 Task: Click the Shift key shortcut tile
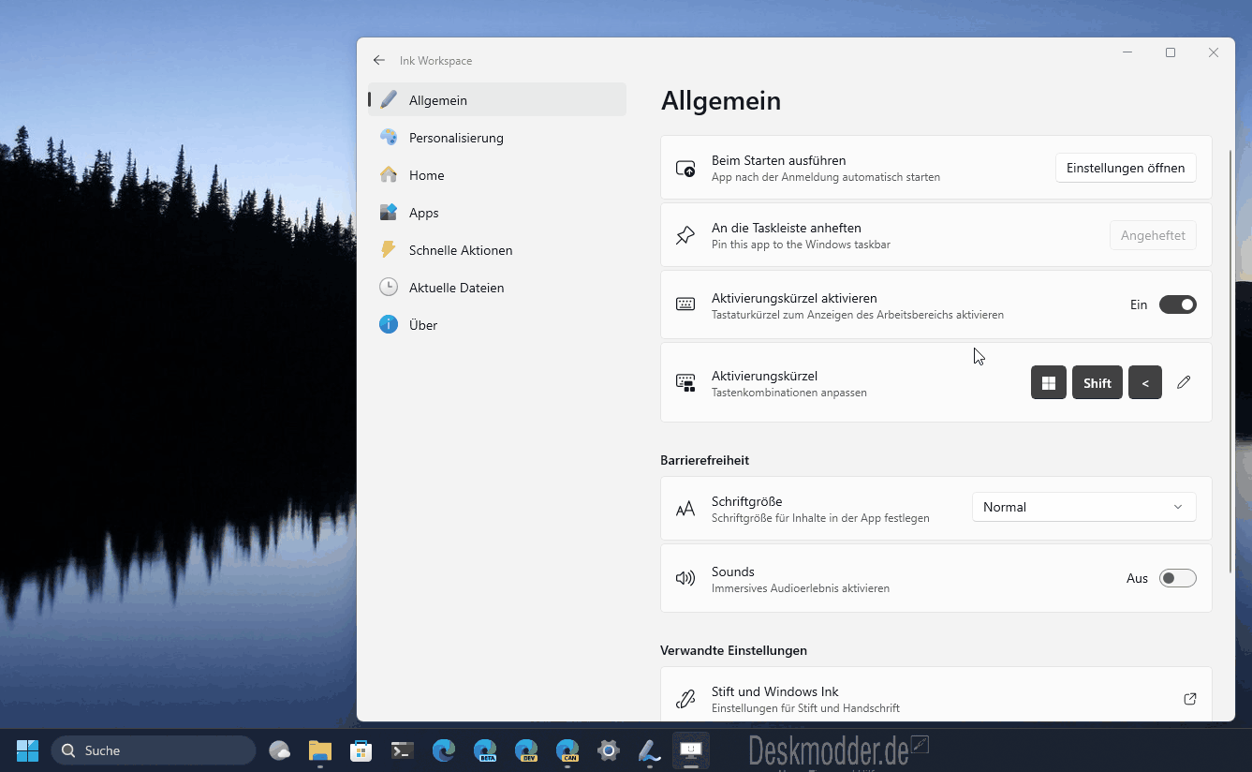[1097, 382]
